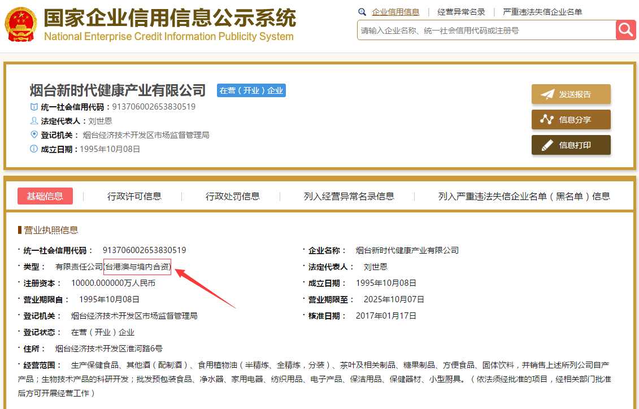The width and height of the screenshot is (639, 409).
Task: Click the 企业名称 value in license info
Action: pos(407,250)
